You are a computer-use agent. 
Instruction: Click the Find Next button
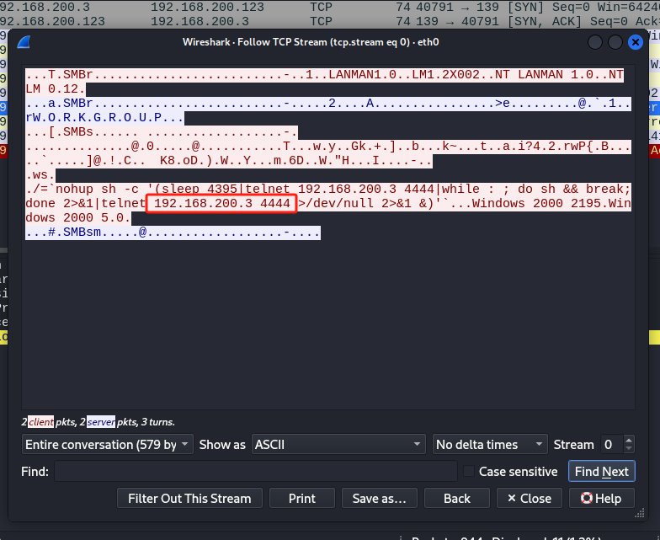pyautogui.click(x=601, y=472)
